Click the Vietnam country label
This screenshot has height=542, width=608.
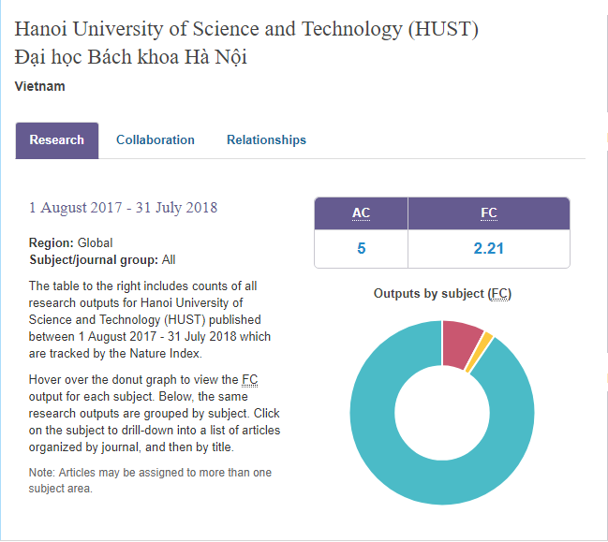click(x=40, y=87)
